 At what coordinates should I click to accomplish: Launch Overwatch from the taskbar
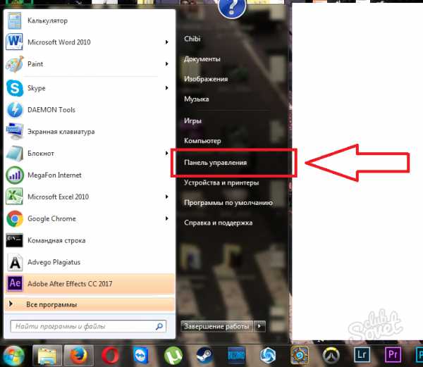331,356
